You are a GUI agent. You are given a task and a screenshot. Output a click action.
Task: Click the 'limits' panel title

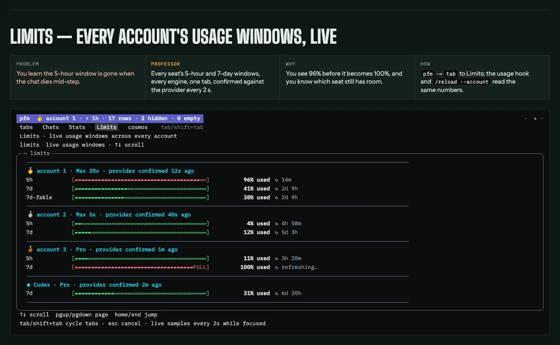pyautogui.click(x=40, y=153)
